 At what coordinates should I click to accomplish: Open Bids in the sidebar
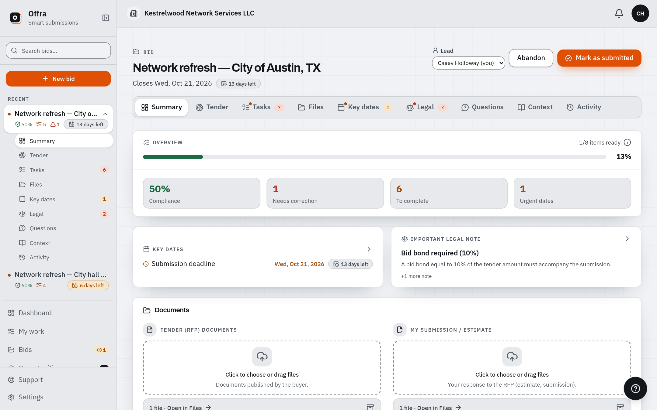click(x=58, y=350)
